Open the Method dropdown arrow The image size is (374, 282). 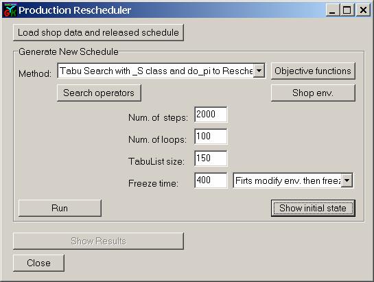[x=259, y=71]
